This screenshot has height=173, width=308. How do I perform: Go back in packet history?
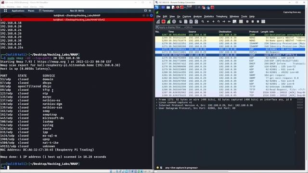tap(208, 22)
